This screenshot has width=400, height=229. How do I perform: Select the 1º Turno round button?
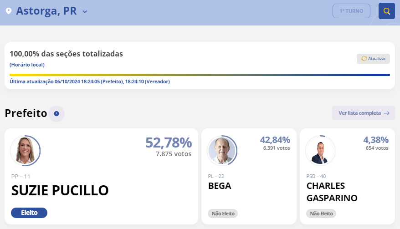[x=351, y=11]
